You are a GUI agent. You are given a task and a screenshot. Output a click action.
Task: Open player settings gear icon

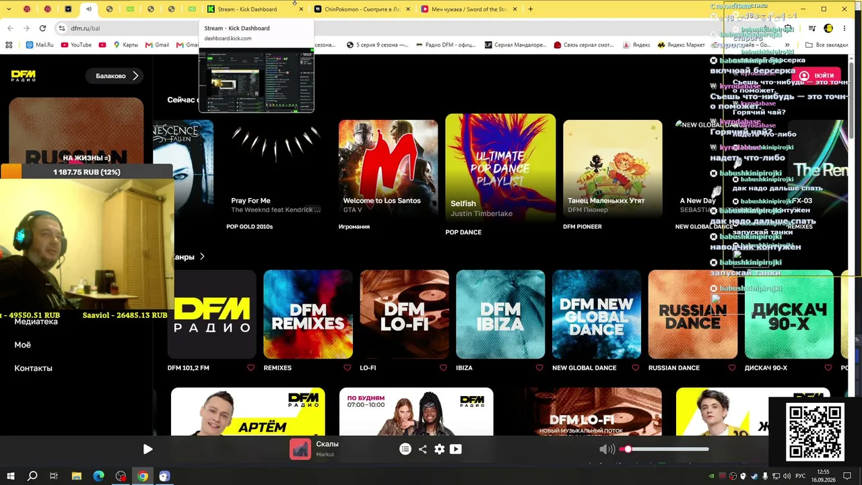click(x=439, y=449)
